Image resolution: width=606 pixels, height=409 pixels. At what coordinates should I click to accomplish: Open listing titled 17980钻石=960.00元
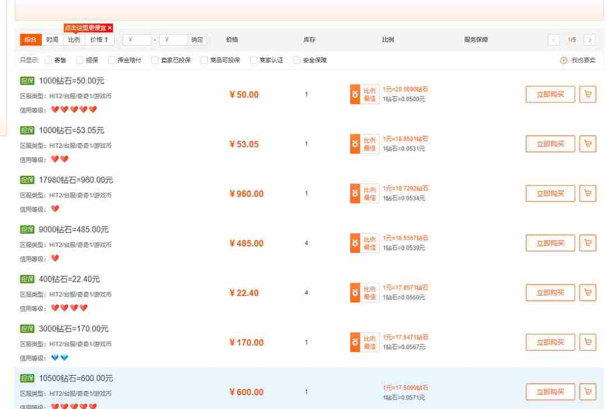[76, 180]
